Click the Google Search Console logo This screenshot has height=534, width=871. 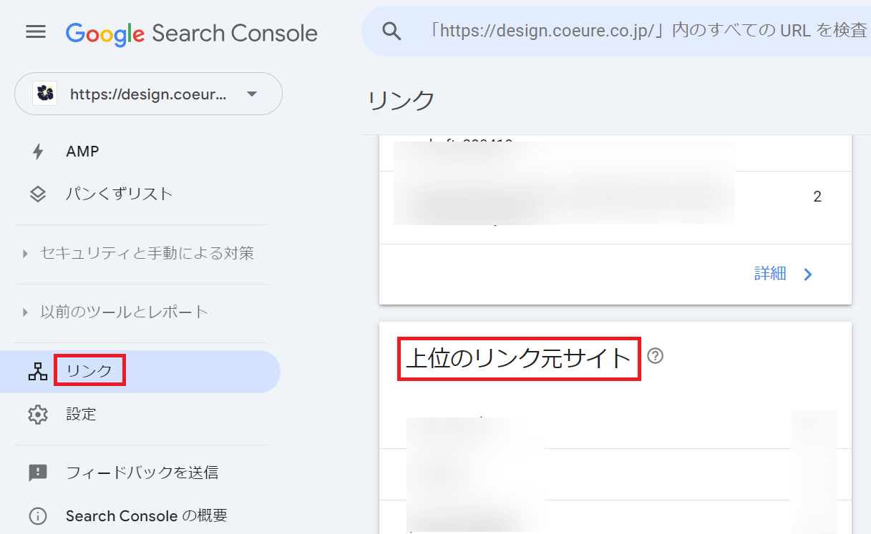191,33
